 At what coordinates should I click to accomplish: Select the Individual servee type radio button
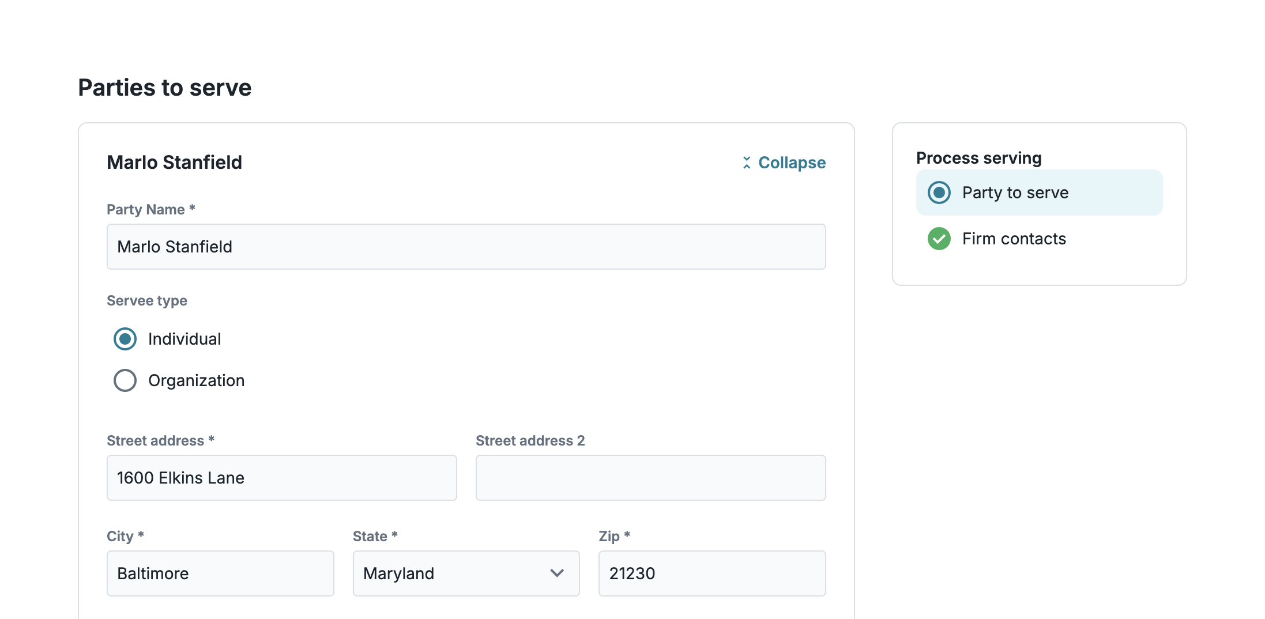(x=125, y=339)
